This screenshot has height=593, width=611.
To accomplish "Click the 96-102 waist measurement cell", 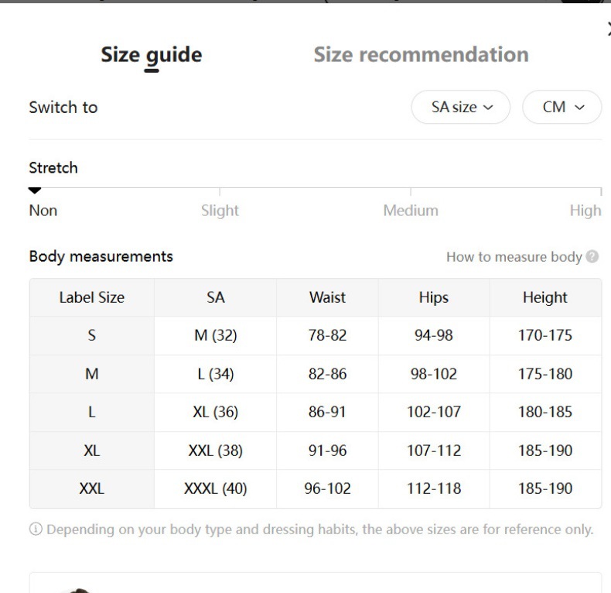I will [328, 489].
